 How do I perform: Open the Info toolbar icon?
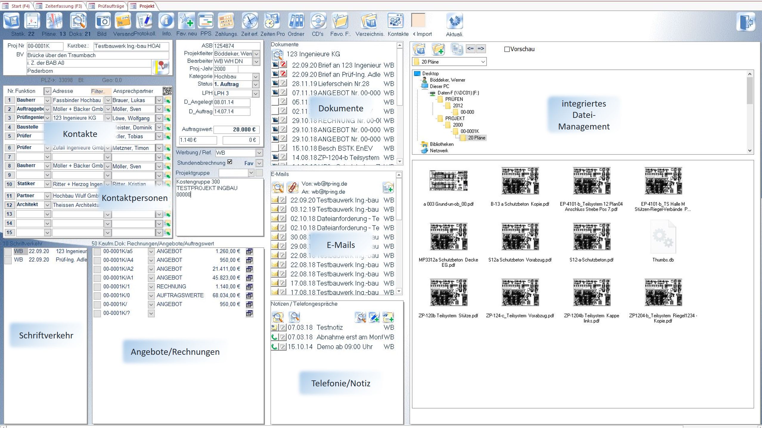pyautogui.click(x=166, y=21)
